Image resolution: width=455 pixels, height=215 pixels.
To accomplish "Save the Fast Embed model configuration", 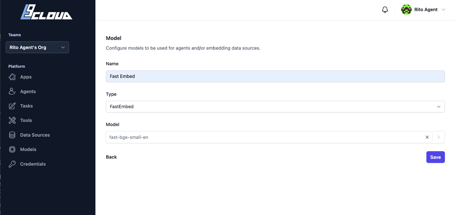I will 435,157.
